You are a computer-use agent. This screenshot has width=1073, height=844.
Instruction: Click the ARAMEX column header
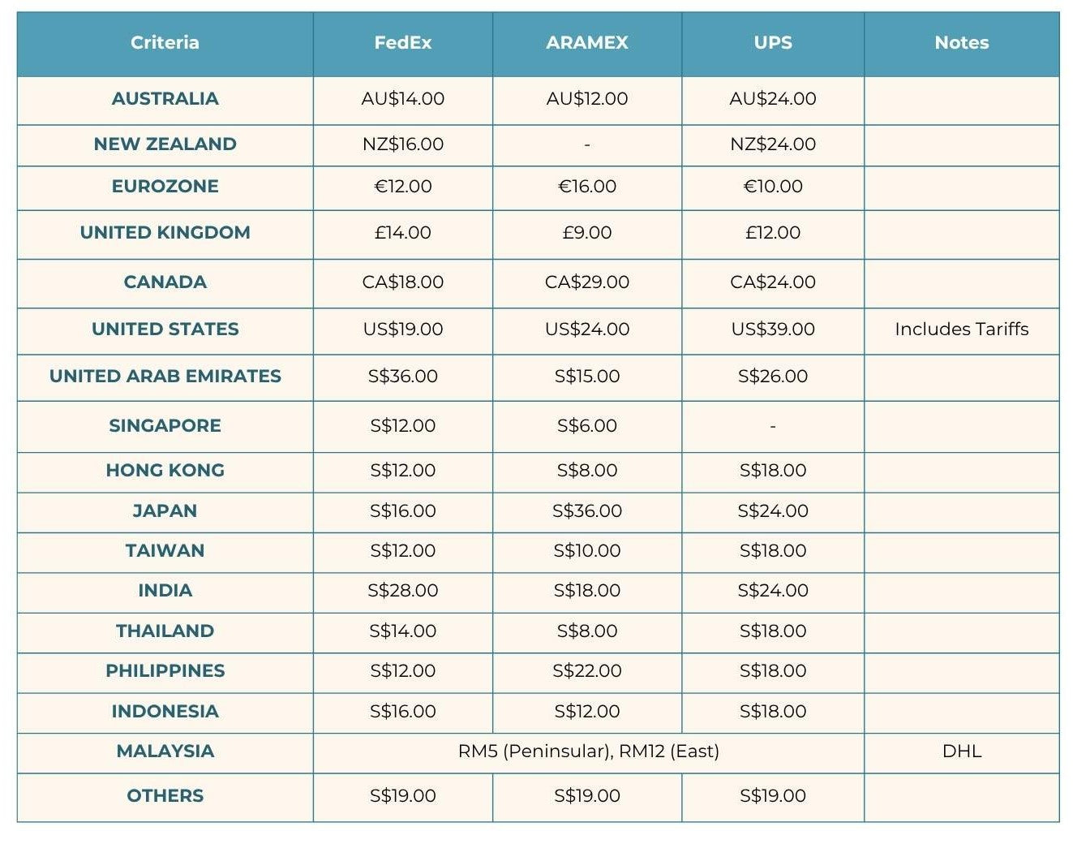click(x=586, y=43)
